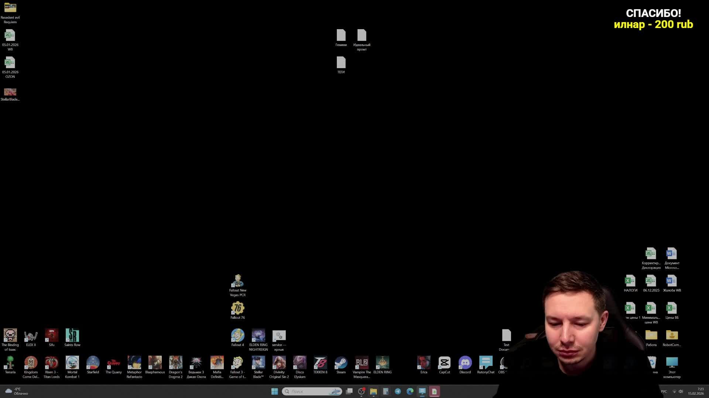This screenshot has width=709, height=398.
Task: Open the Discord desktop icon
Action: [465, 363]
